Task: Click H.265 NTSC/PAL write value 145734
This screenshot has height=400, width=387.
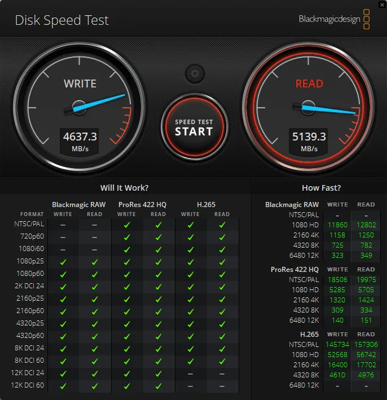Action: [337, 345]
